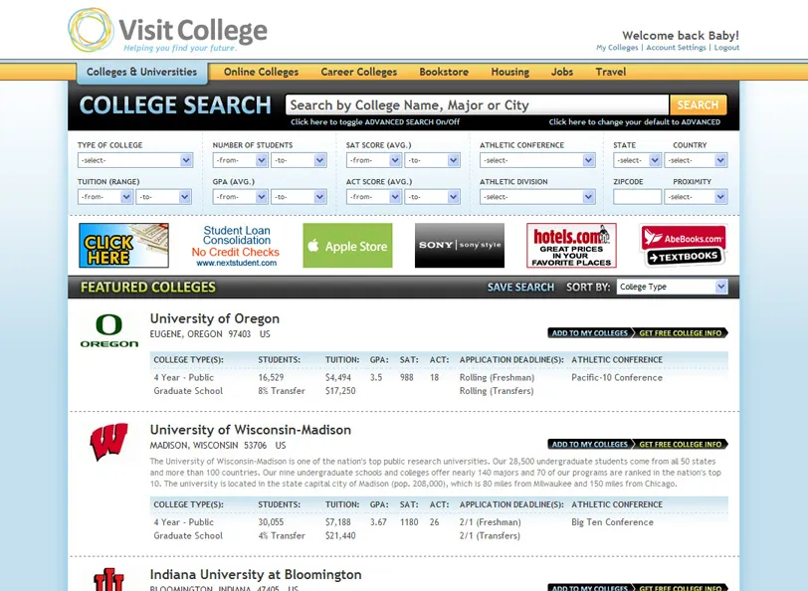Open University of Oregon title link
The height and width of the screenshot is (591, 808).
tap(214, 319)
